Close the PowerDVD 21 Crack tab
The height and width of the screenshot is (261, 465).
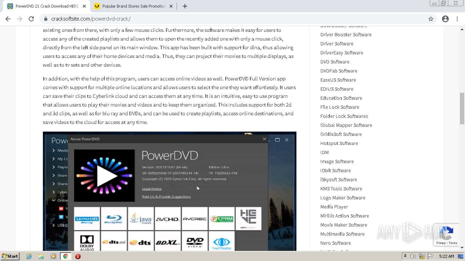click(x=84, y=6)
